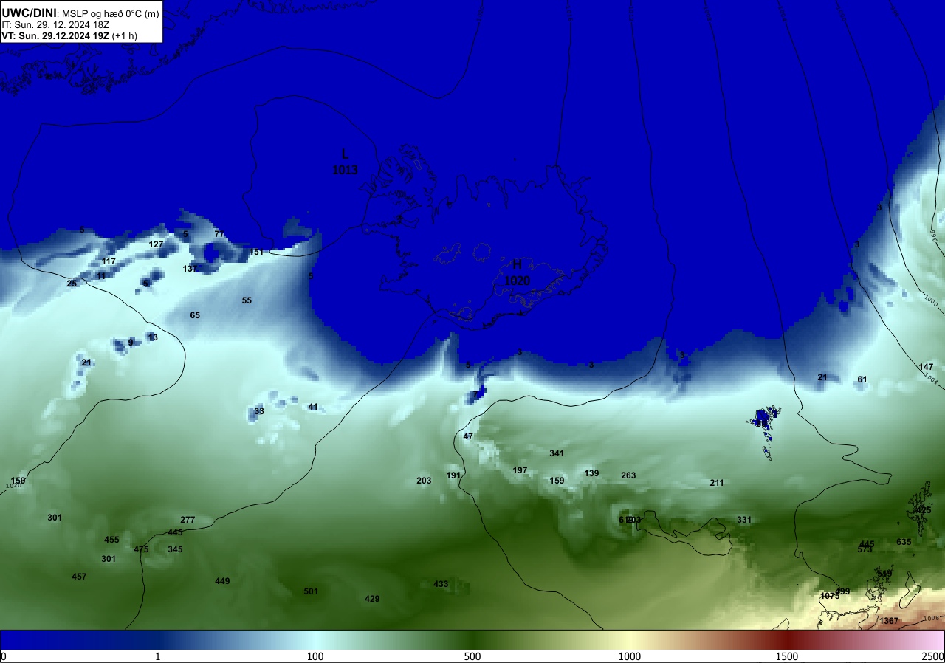Viewport: 945px width, 663px height.
Task: Select the '449' height value
Action: pos(222,581)
